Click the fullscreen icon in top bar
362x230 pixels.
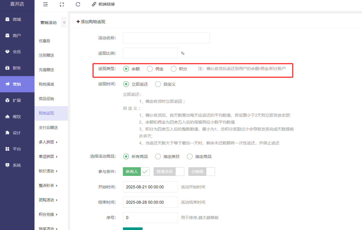click(61, 4)
